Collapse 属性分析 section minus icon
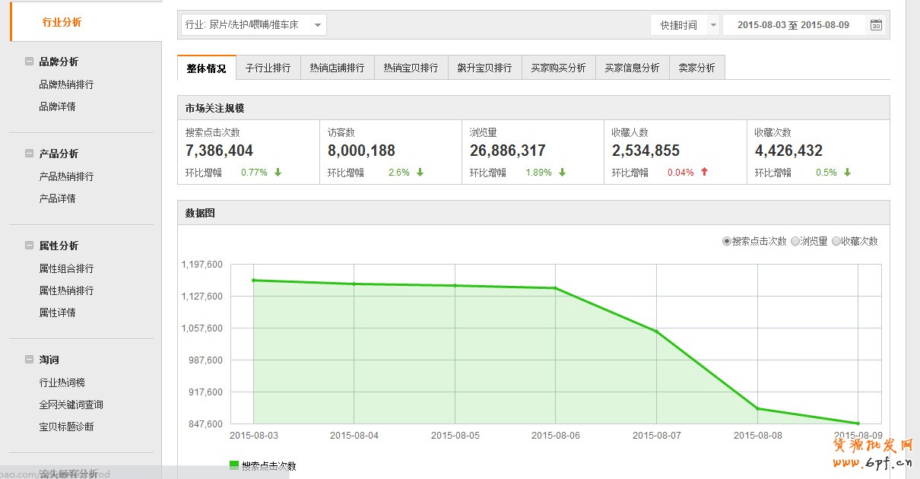This screenshot has width=920, height=479. [x=29, y=246]
